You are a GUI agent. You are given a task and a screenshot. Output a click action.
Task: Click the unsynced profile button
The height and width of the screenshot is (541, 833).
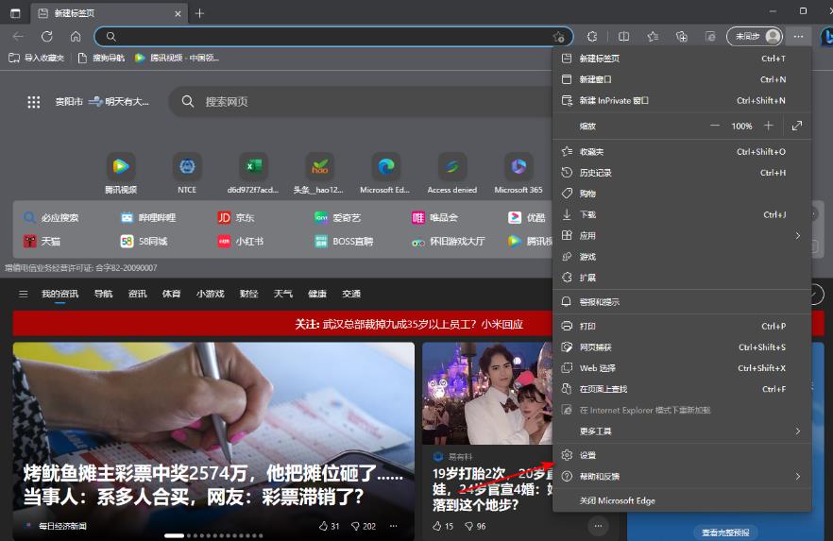click(755, 37)
